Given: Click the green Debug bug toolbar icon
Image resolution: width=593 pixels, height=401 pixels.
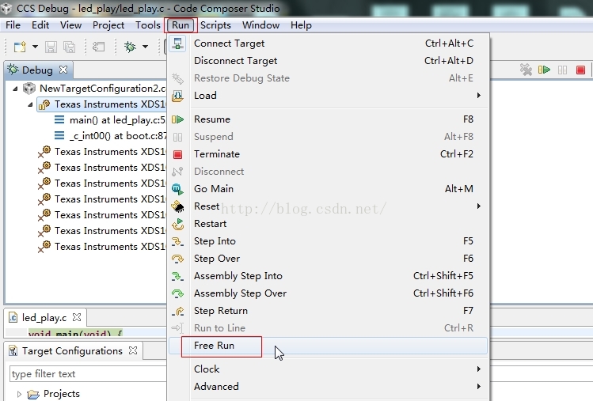Looking at the screenshot, I should point(130,47).
